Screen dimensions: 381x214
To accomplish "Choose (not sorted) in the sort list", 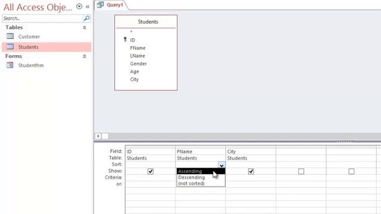I will tap(201, 184).
